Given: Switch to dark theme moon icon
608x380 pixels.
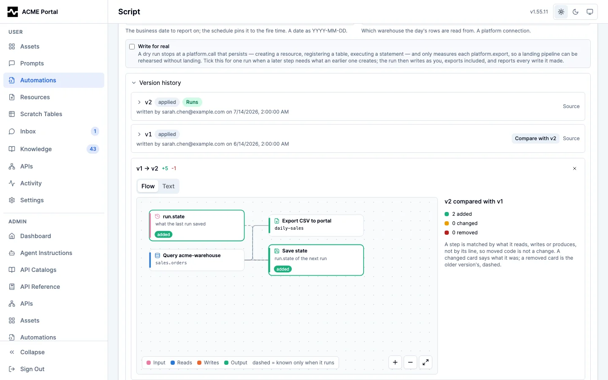Looking at the screenshot, I should (x=575, y=12).
